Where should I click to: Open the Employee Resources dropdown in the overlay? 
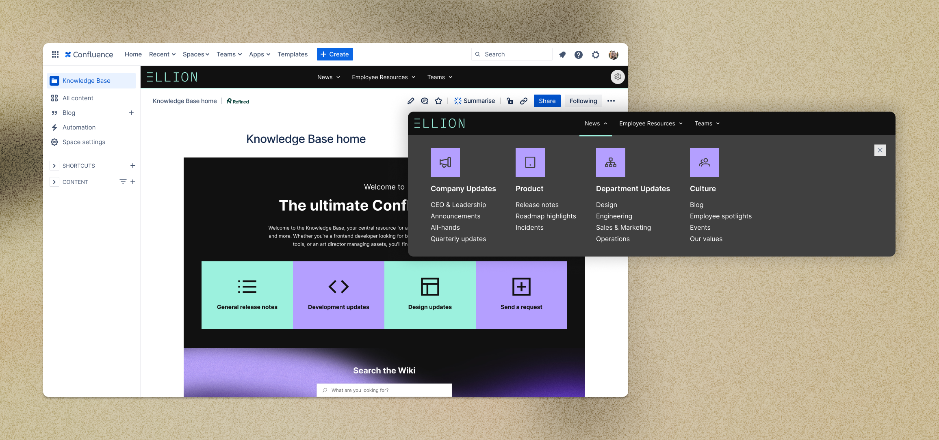click(651, 123)
